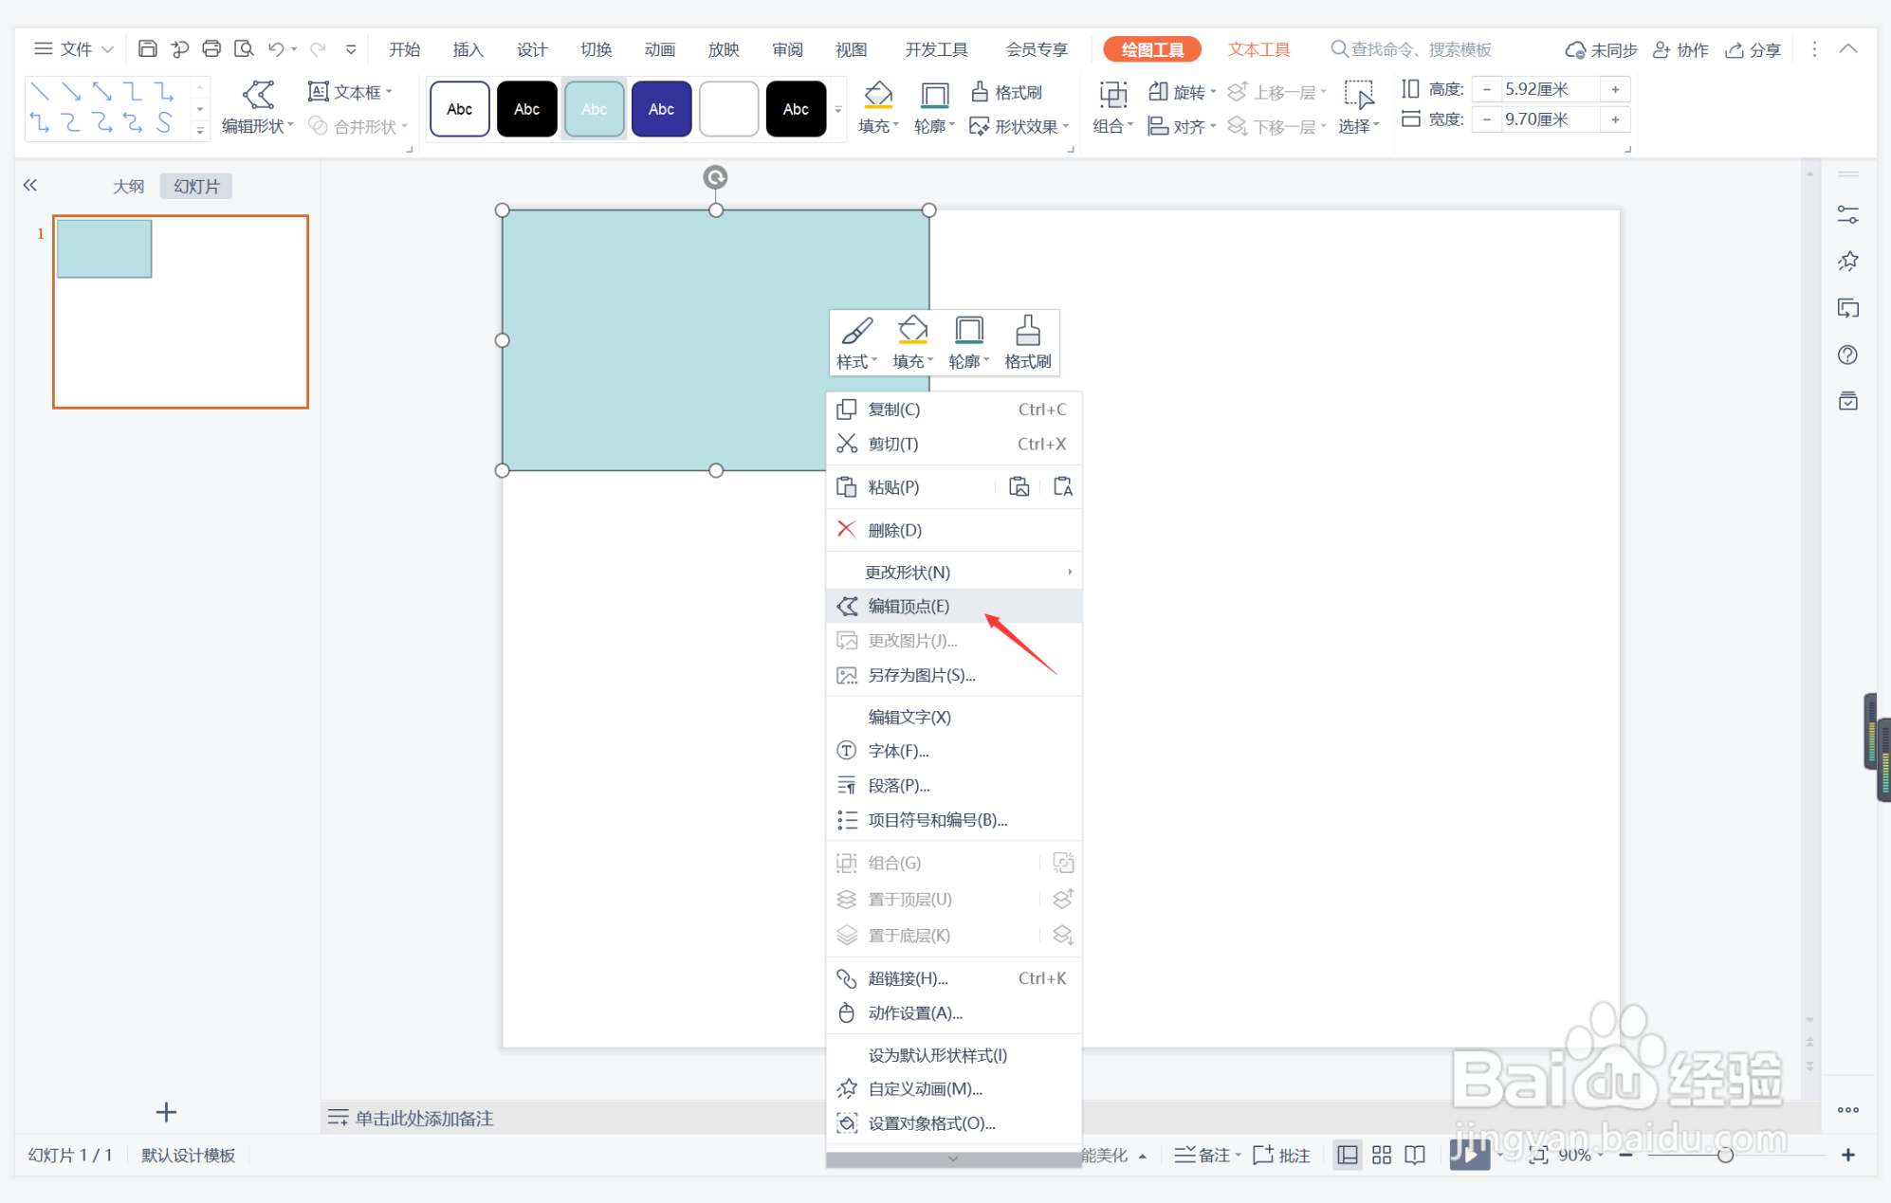1891x1203 pixels.
Task: Click the Print icon in quick toolbar
Action: coord(211,48)
